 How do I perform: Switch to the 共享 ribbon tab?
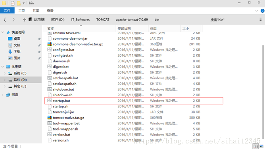point(36,11)
